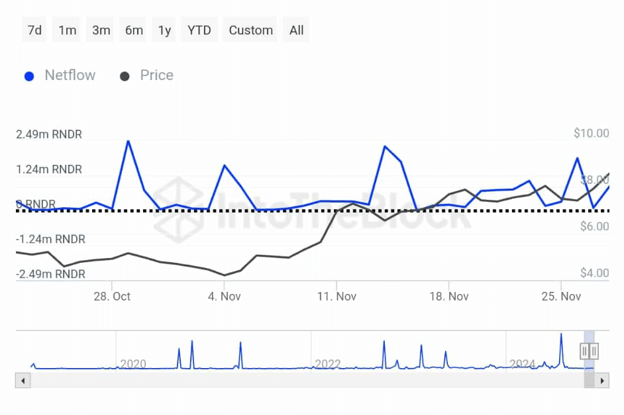624x415 pixels.
Task: Click the 4. Nov axis label
Action: pyautogui.click(x=224, y=297)
